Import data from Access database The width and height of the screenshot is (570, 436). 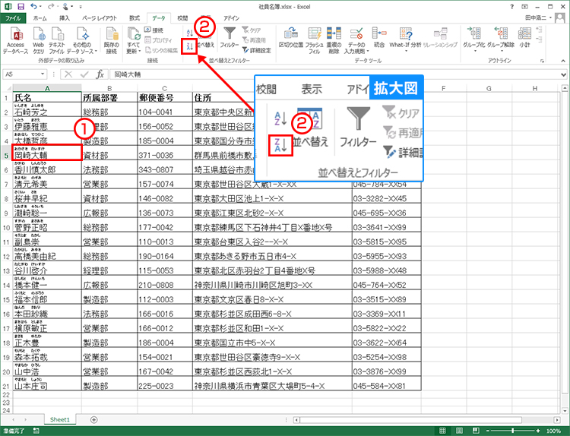pyautogui.click(x=14, y=35)
